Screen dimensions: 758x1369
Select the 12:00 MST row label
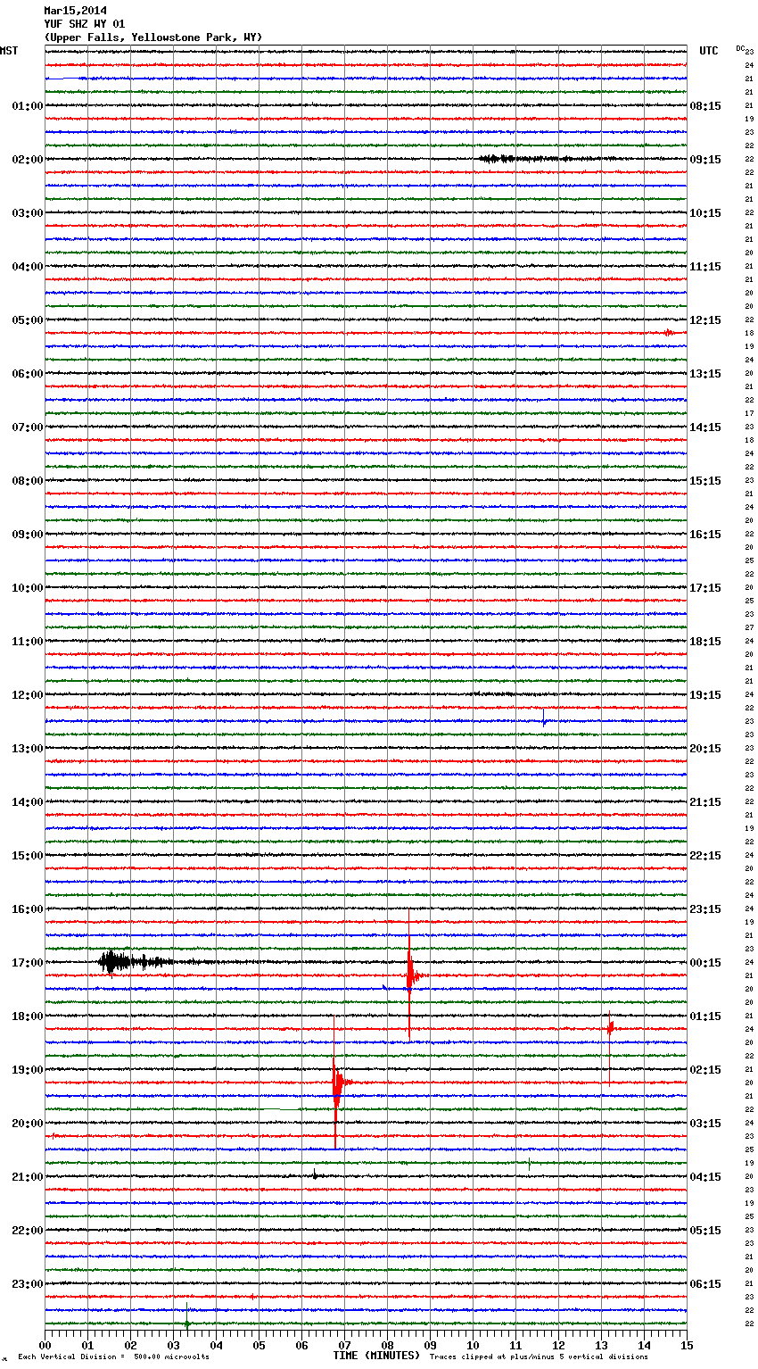pyautogui.click(x=28, y=695)
